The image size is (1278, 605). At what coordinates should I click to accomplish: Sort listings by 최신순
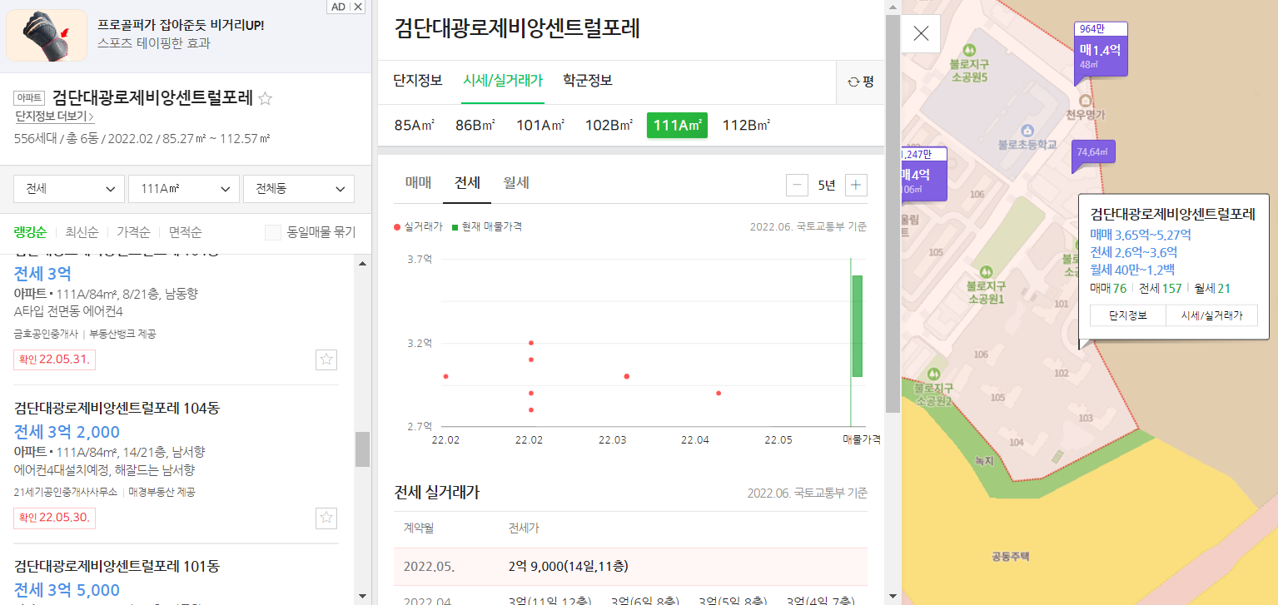point(82,232)
